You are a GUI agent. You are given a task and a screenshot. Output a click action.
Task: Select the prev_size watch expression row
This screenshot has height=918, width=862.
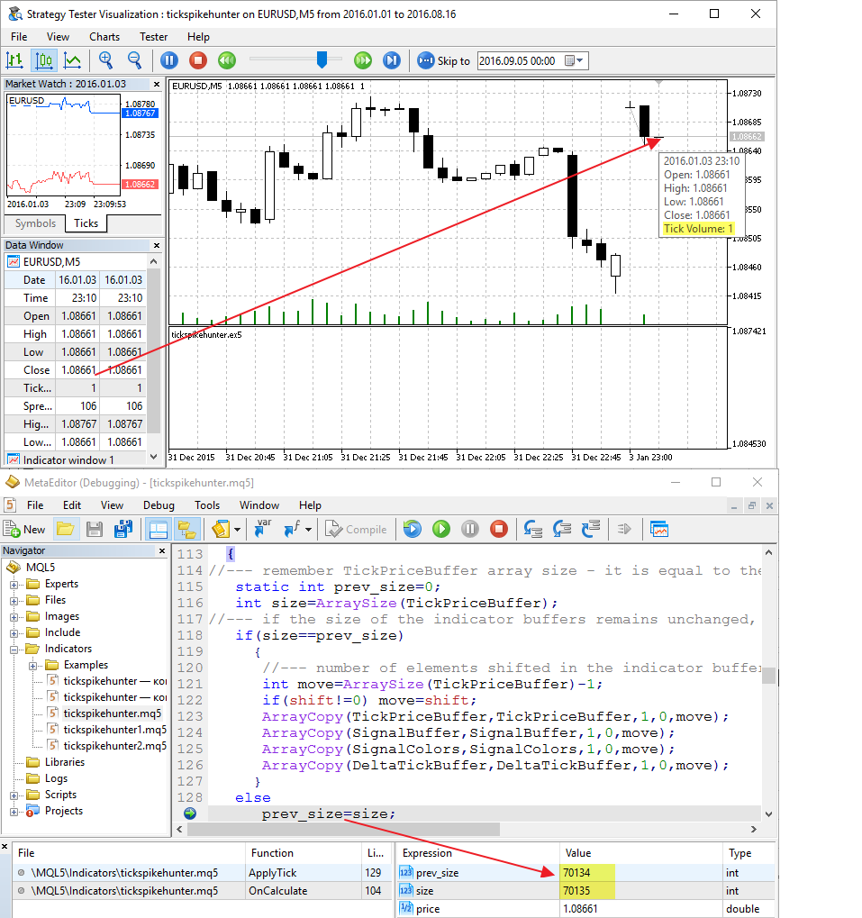pyautogui.click(x=586, y=873)
